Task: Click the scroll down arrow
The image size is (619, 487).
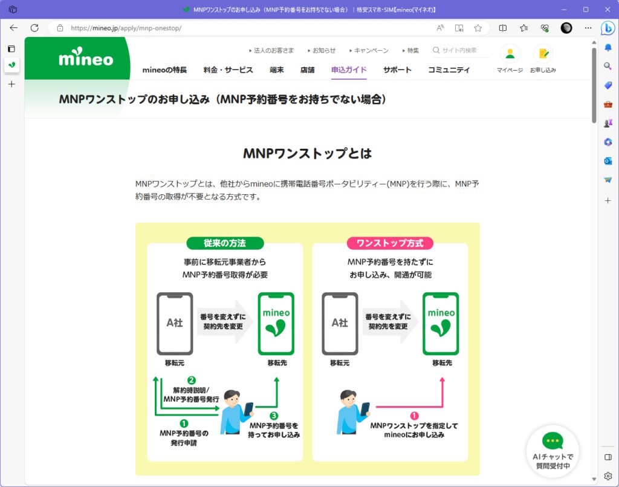Action: pyautogui.click(x=594, y=479)
